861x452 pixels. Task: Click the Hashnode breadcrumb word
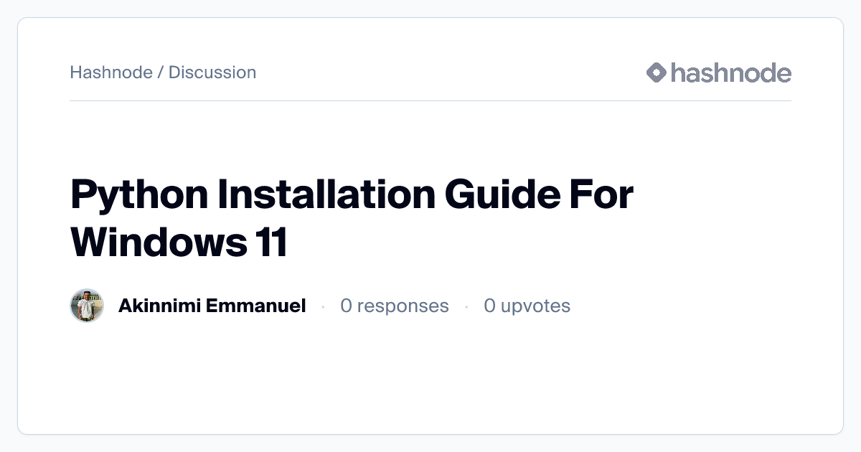(x=111, y=72)
